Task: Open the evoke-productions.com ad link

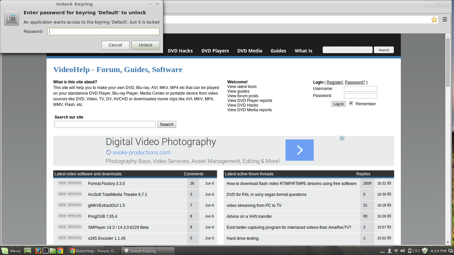Action: (142, 152)
